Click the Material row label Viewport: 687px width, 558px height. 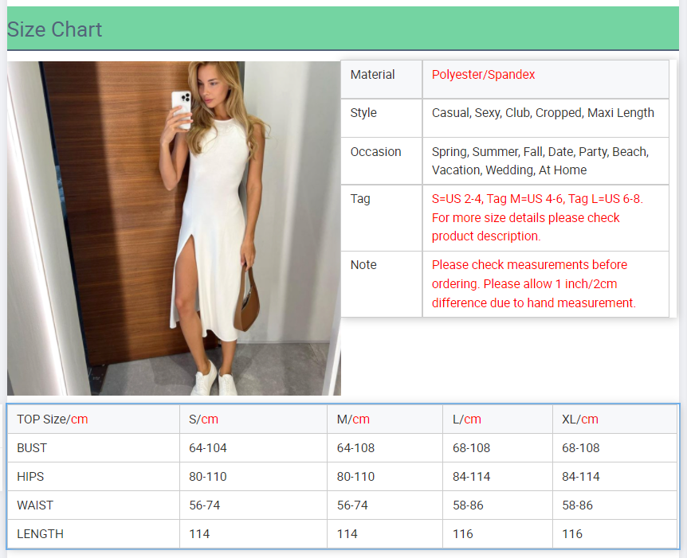(x=372, y=75)
